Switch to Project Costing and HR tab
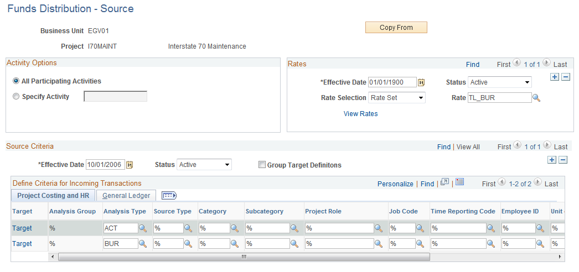Image resolution: width=579 pixels, height=272 pixels. [53, 195]
